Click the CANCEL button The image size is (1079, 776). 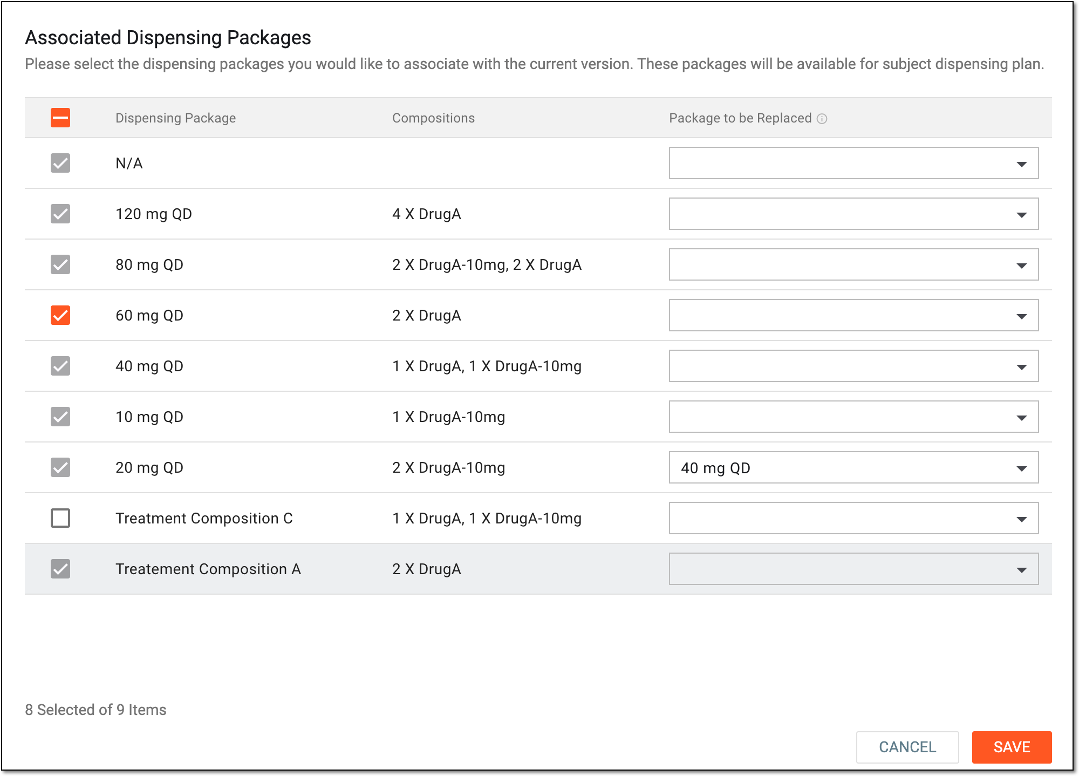point(907,747)
